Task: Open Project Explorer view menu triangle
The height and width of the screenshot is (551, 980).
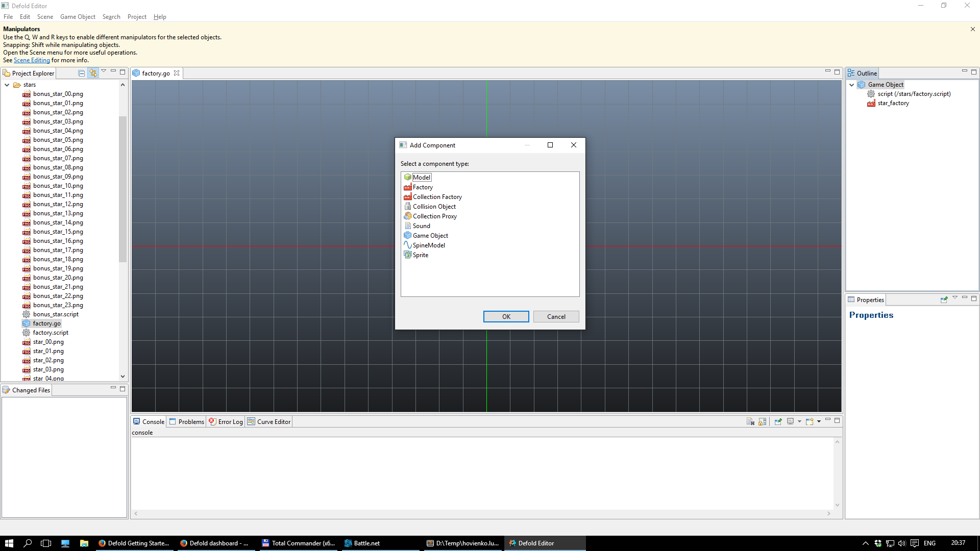Action: pos(104,71)
